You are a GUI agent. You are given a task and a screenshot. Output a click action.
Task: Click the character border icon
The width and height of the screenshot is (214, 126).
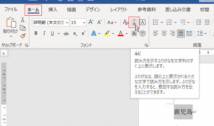[x=143, y=22]
